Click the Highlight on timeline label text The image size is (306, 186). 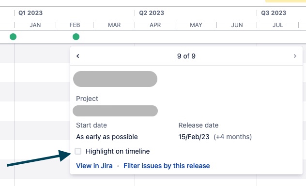(x=118, y=151)
